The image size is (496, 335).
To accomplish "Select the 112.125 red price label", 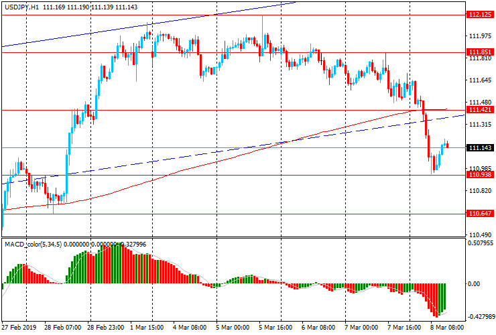I will click(480, 15).
